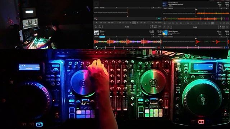230x129 pixels.
Task: Set loop OUT point on top-left deck
Action: (156, 23)
